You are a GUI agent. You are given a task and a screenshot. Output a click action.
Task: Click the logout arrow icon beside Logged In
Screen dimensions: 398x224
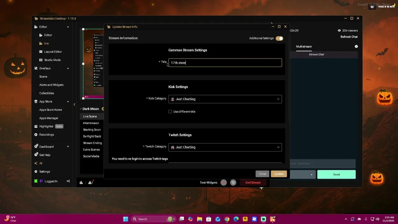(68, 181)
